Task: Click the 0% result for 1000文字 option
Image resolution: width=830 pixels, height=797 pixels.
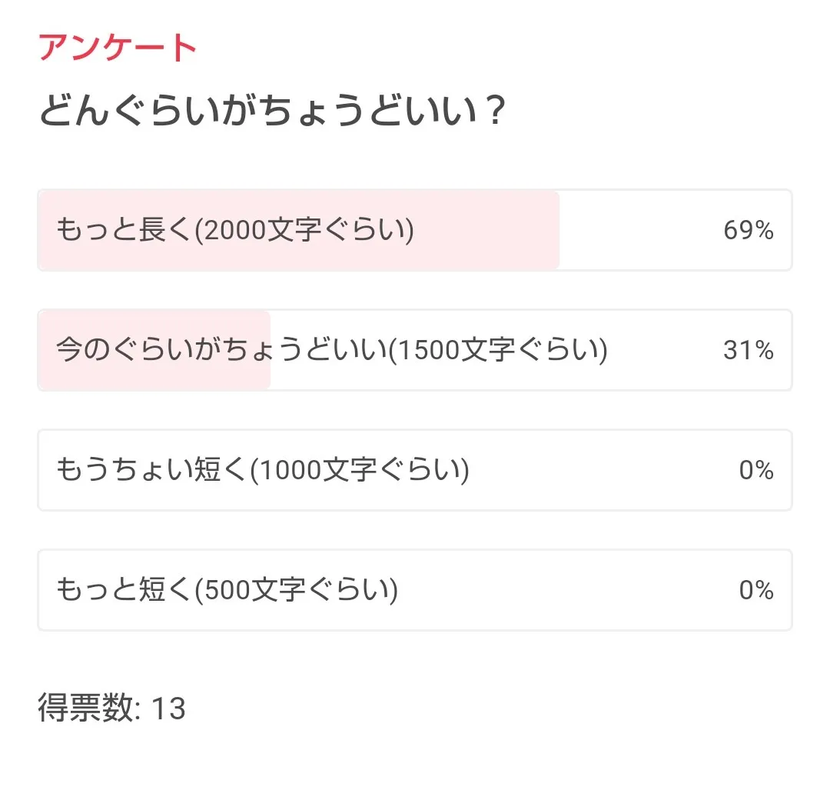Action: coord(756,470)
